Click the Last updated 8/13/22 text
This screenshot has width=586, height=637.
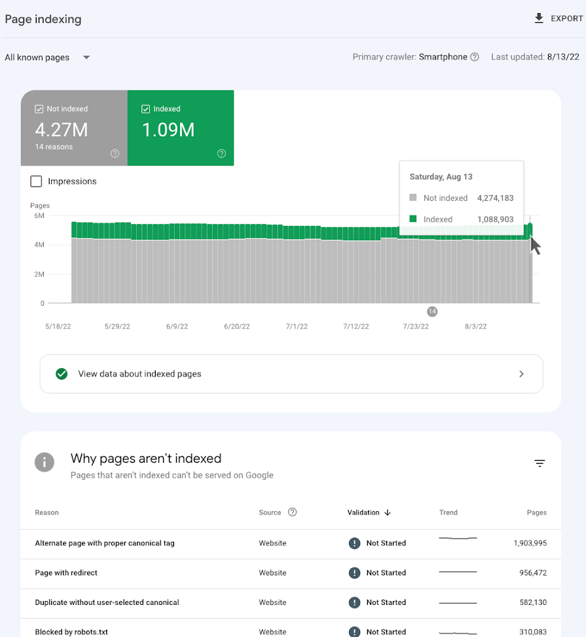click(x=535, y=57)
